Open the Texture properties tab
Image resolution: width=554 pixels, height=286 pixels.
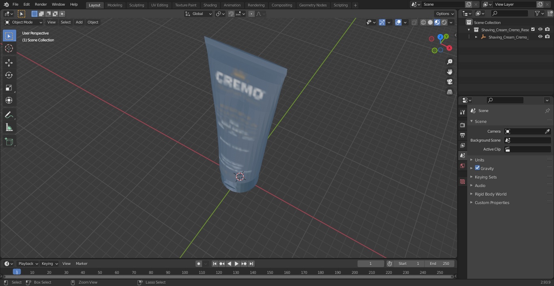pyautogui.click(x=462, y=181)
